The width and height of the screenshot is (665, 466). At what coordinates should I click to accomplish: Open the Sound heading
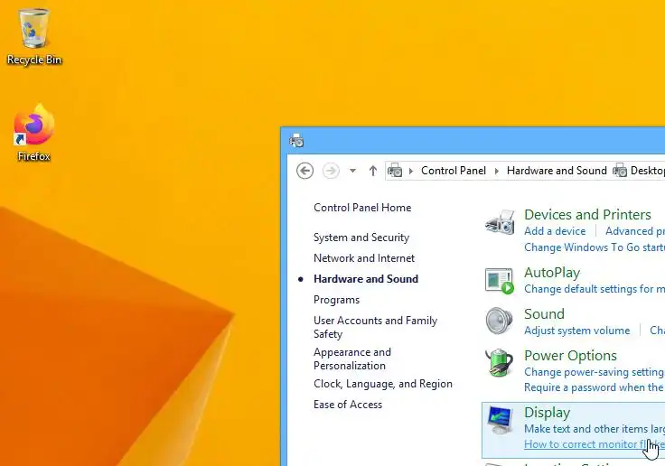pyautogui.click(x=544, y=313)
